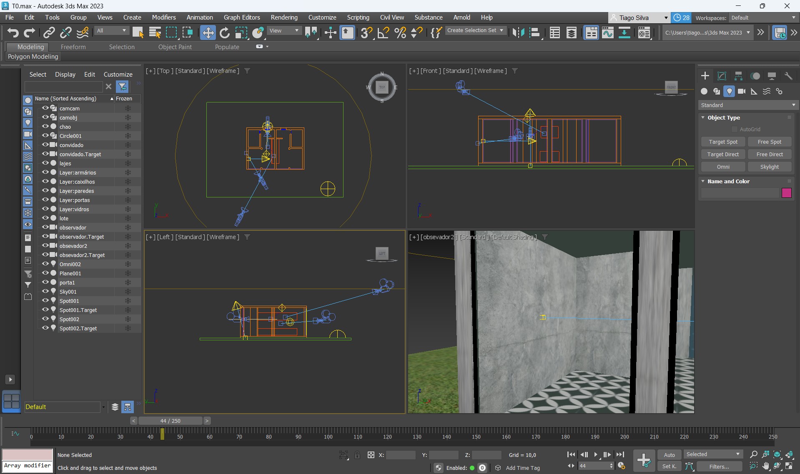This screenshot has height=474, width=800.
Task: Click the Play Animation button
Action: coord(596,455)
